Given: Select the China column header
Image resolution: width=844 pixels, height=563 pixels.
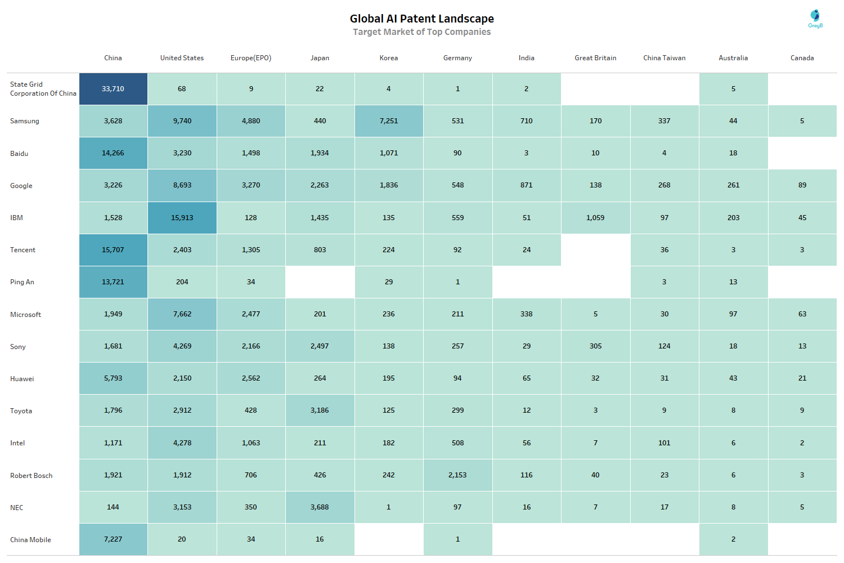Looking at the screenshot, I should [113, 58].
